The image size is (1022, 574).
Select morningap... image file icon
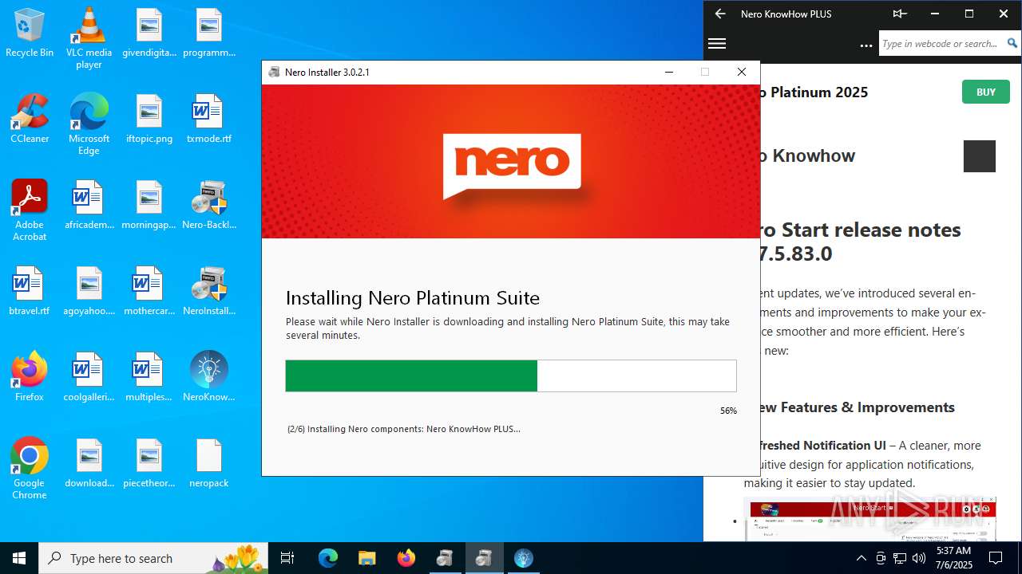(x=149, y=204)
